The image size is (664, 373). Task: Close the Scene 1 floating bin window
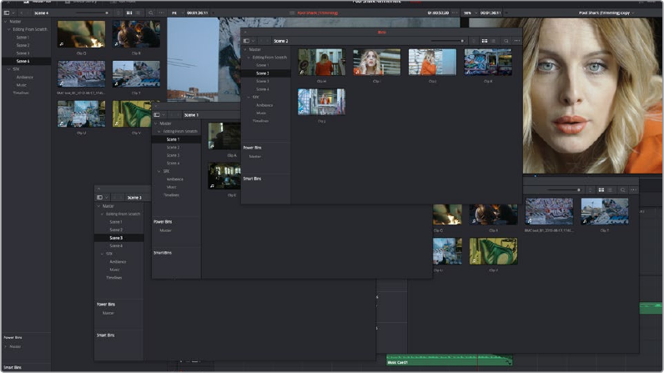(155, 106)
